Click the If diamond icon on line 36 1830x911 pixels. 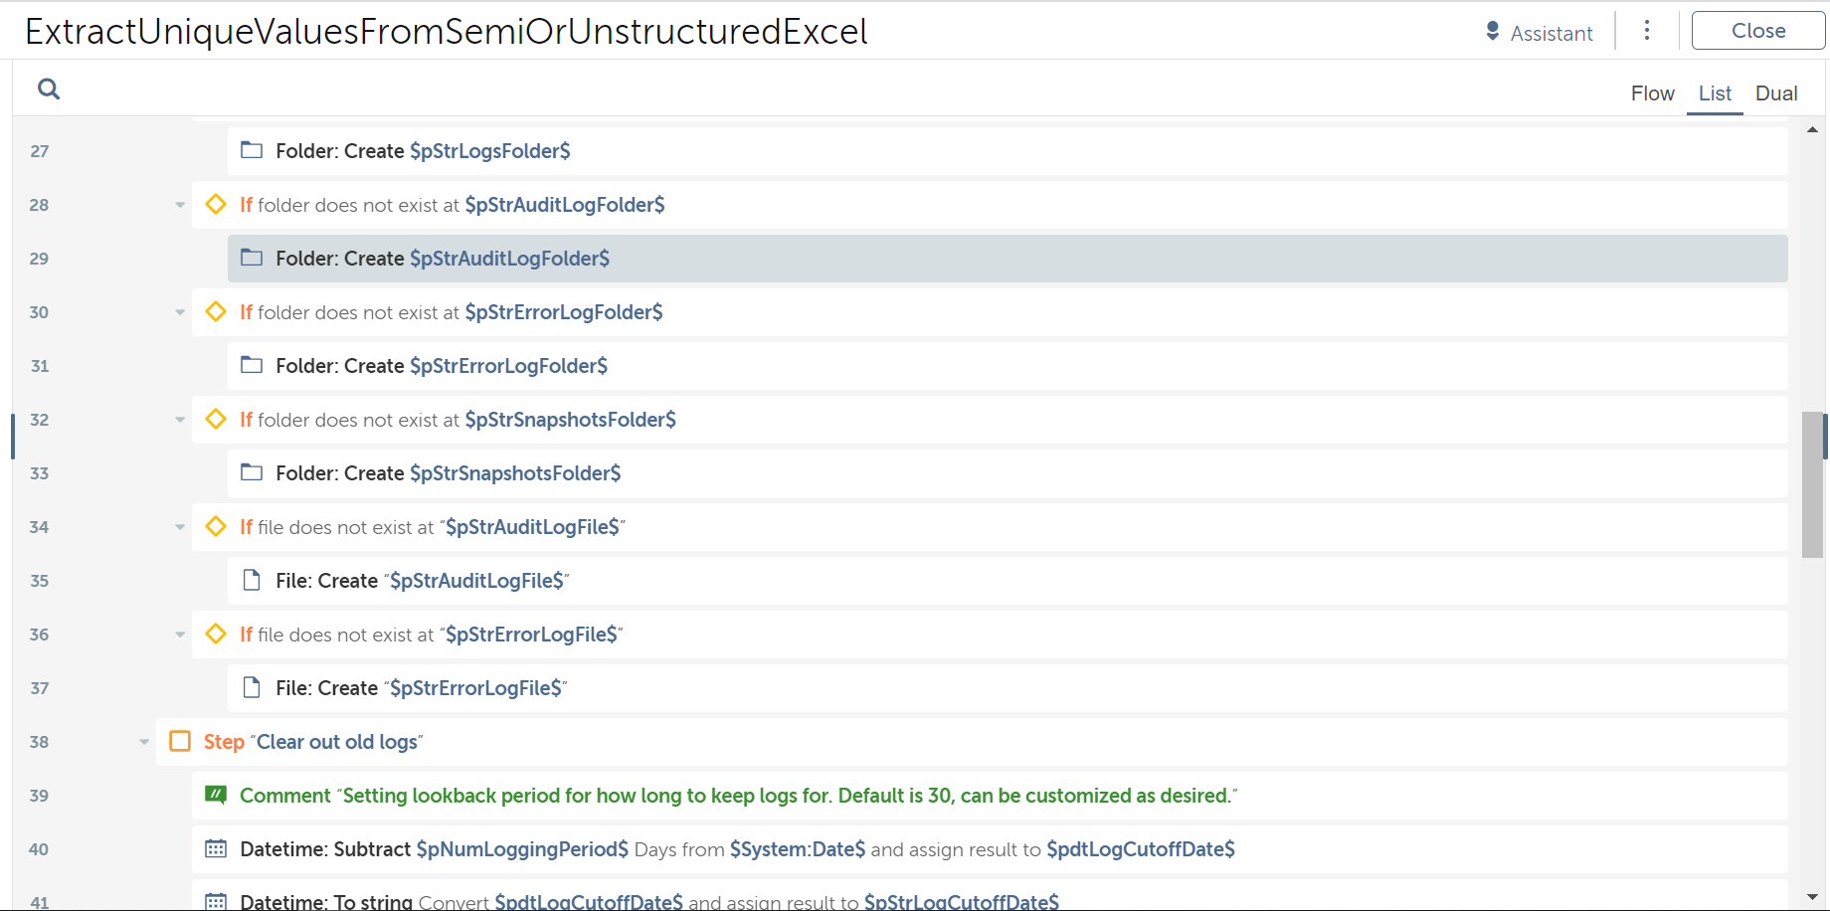[x=216, y=634]
